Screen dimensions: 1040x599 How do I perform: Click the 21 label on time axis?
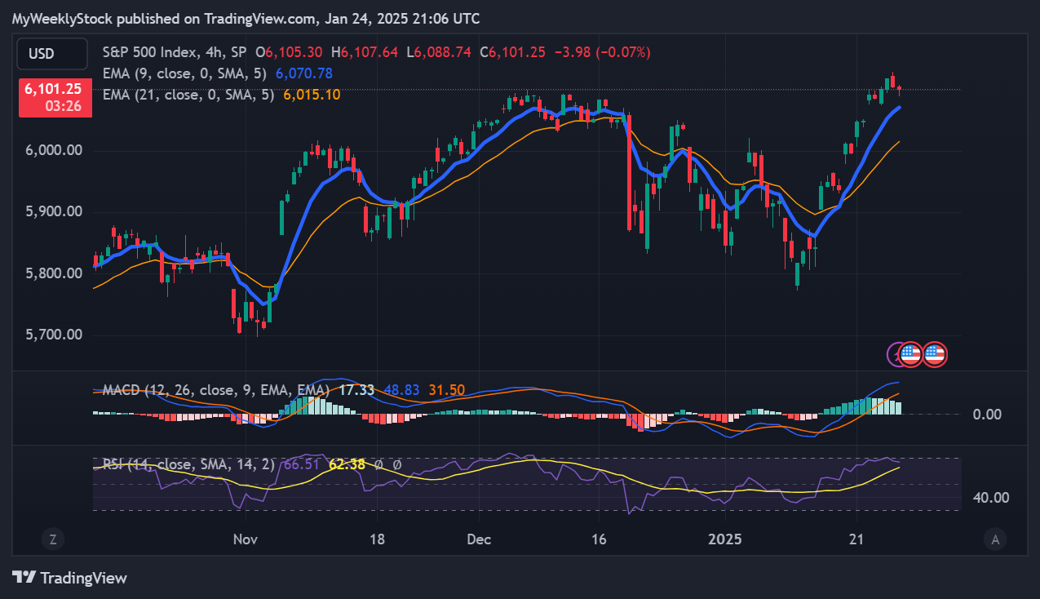coord(857,539)
